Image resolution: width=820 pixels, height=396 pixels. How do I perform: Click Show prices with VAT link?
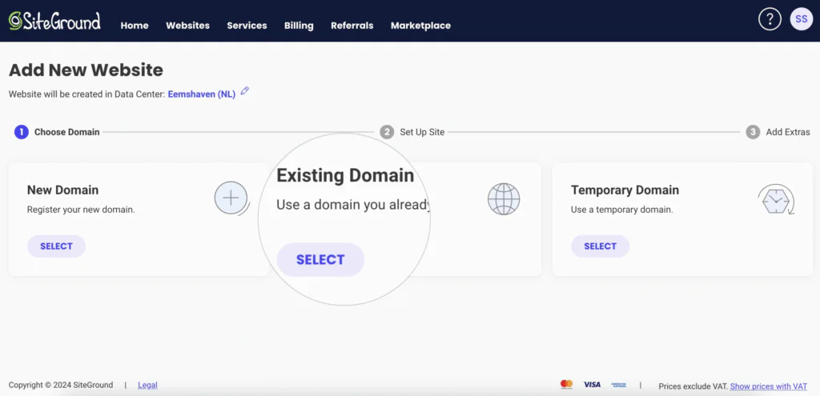(x=770, y=386)
